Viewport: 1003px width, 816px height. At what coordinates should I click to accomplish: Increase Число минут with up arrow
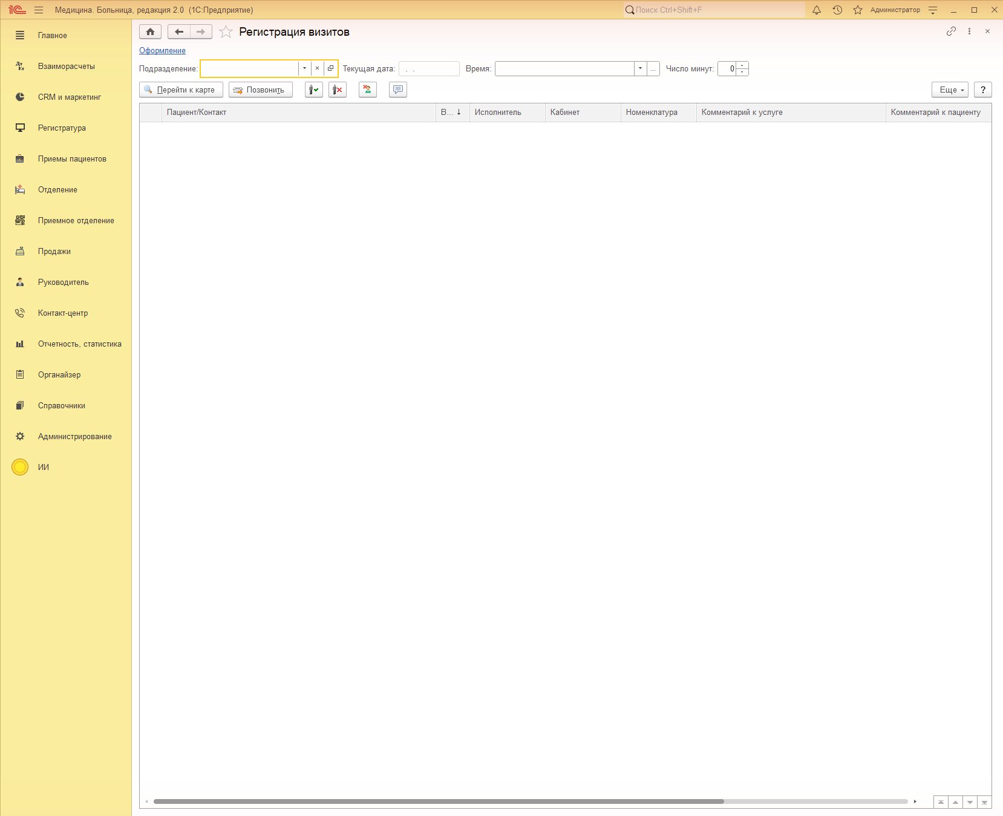pyautogui.click(x=742, y=65)
